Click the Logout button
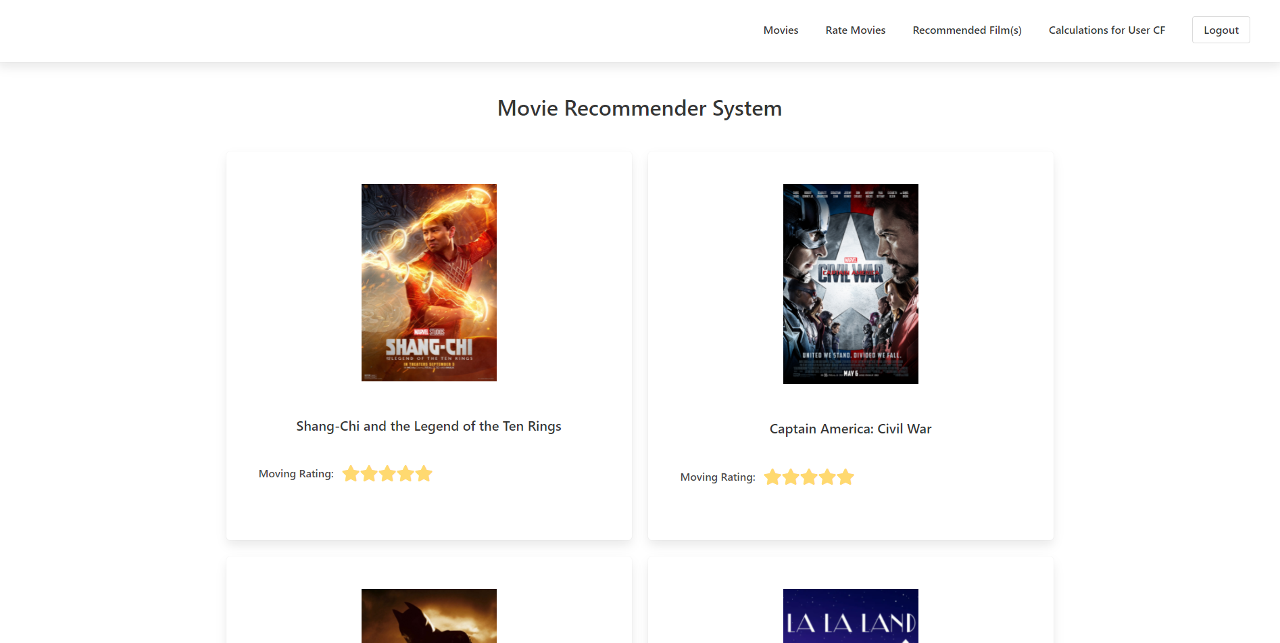 point(1221,30)
